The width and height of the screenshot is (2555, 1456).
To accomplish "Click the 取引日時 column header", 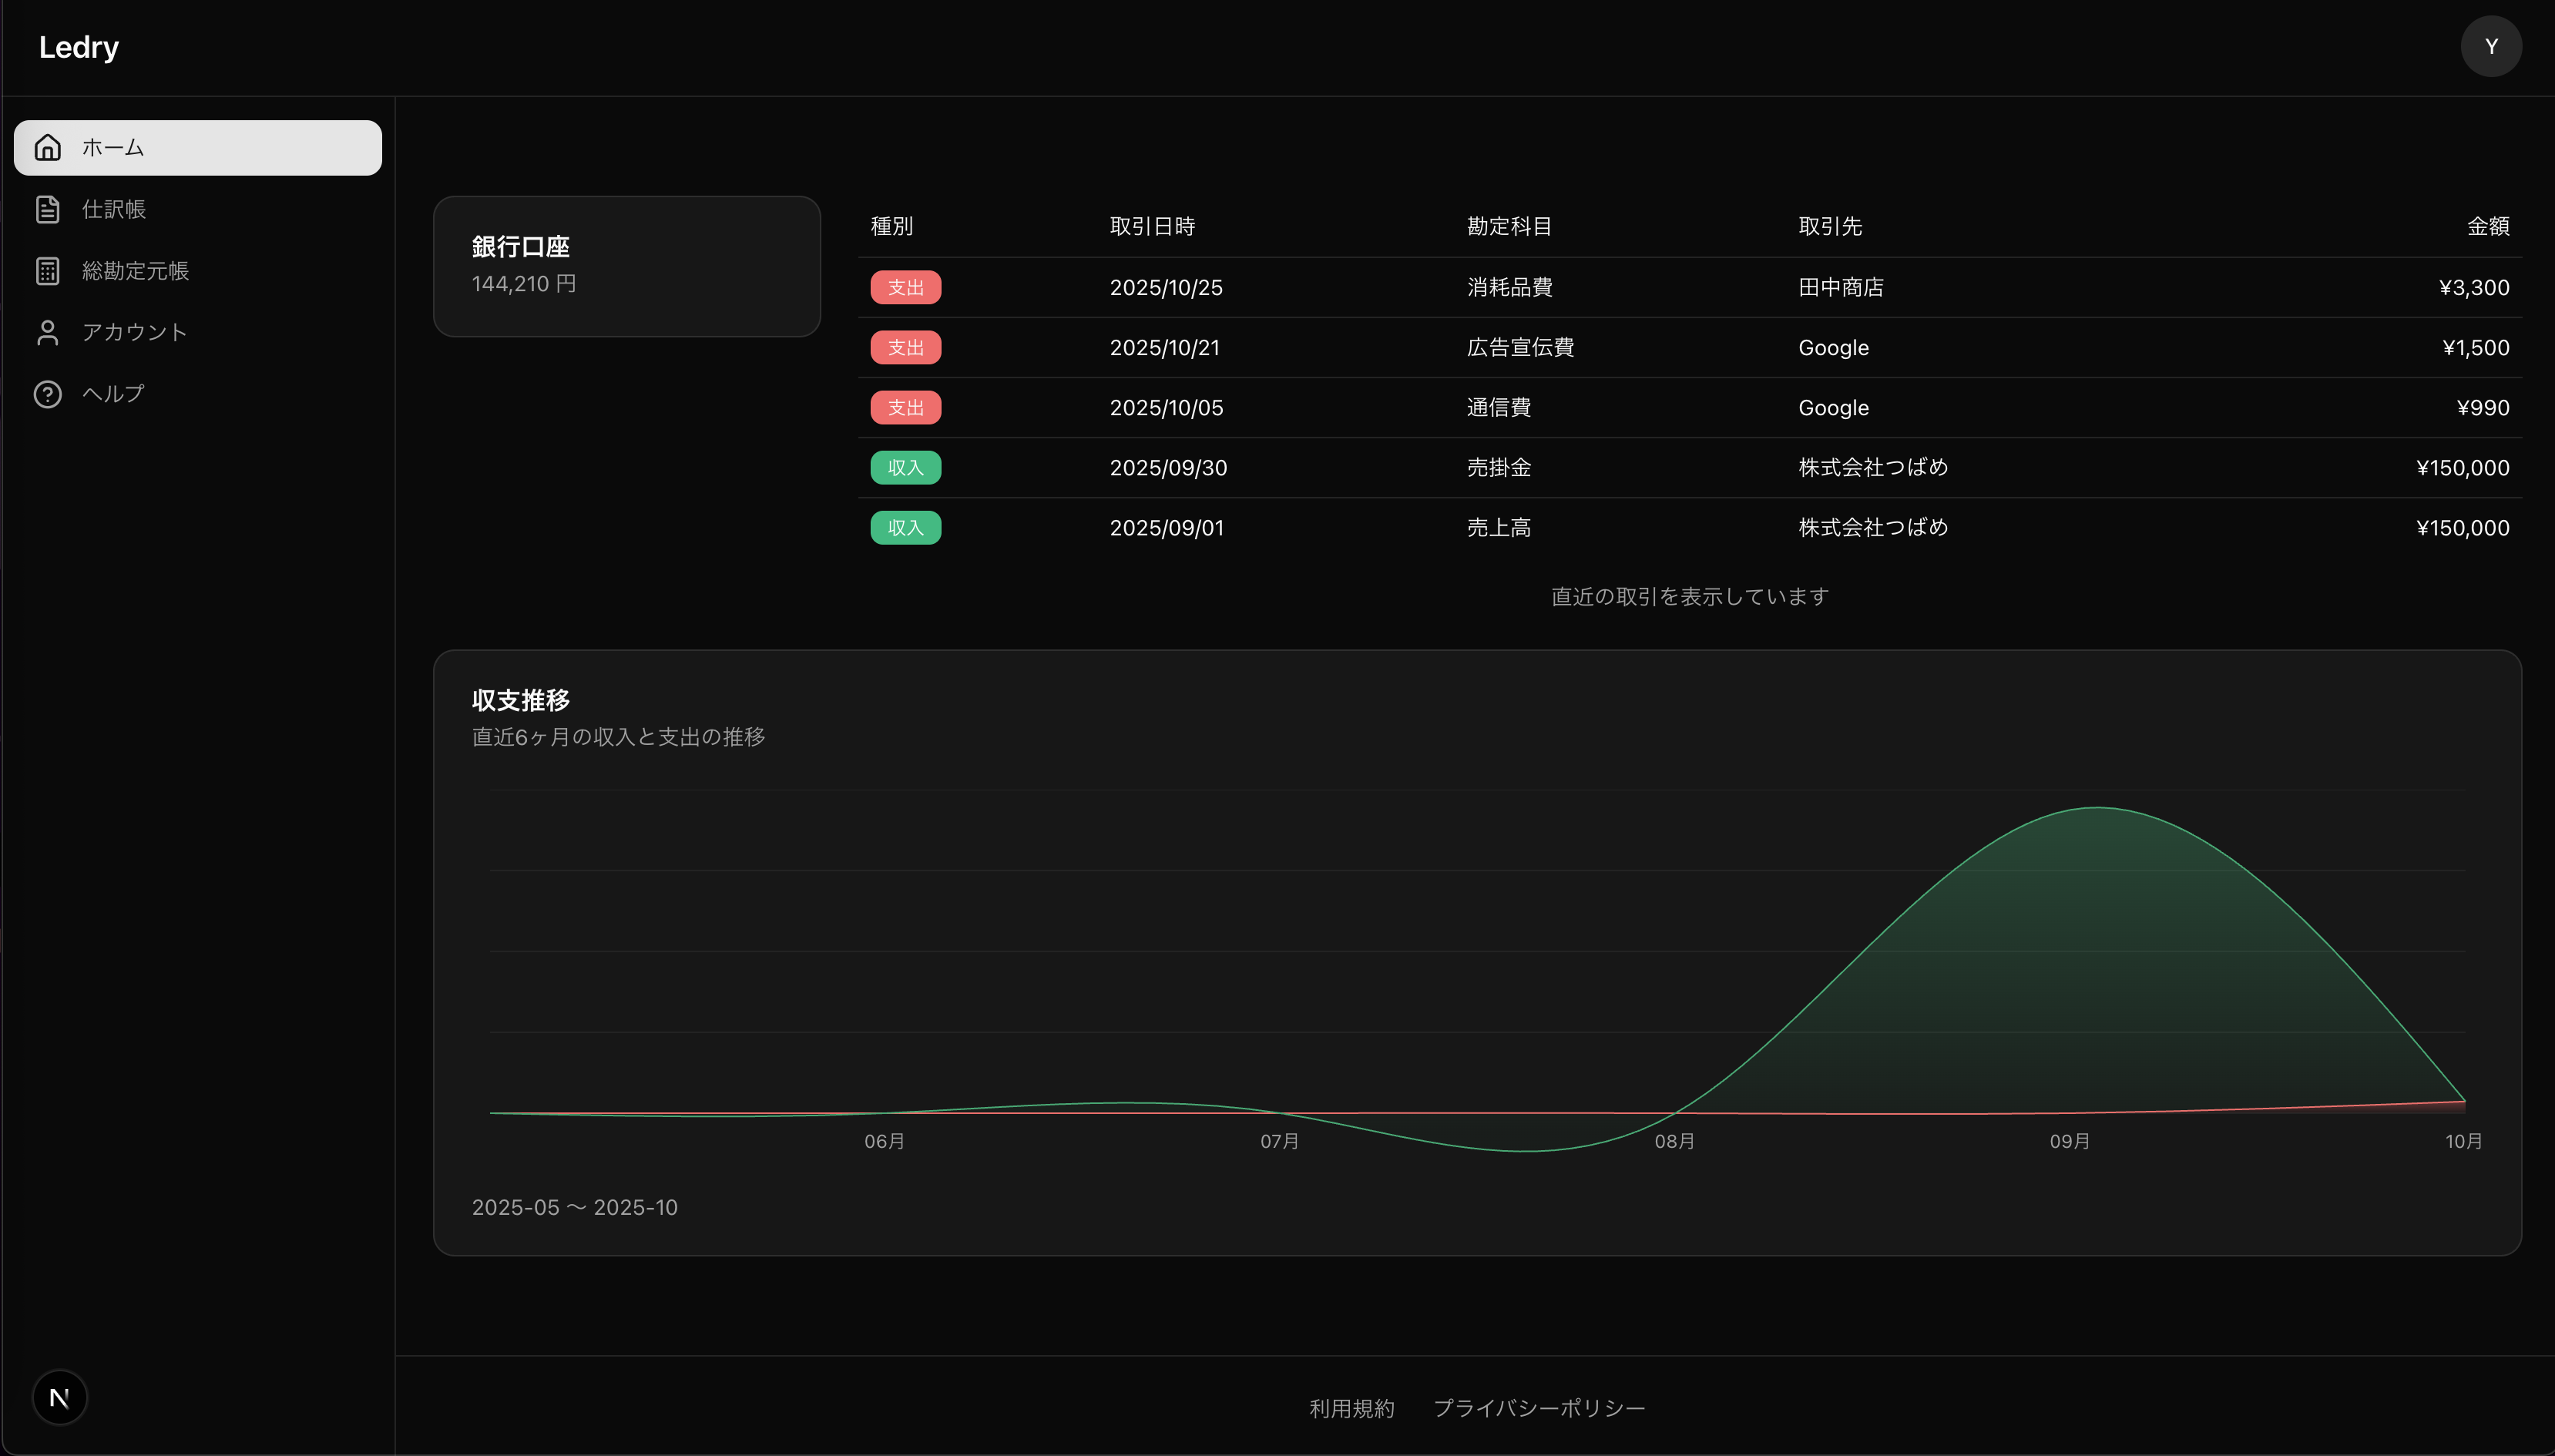I will click(x=1152, y=226).
